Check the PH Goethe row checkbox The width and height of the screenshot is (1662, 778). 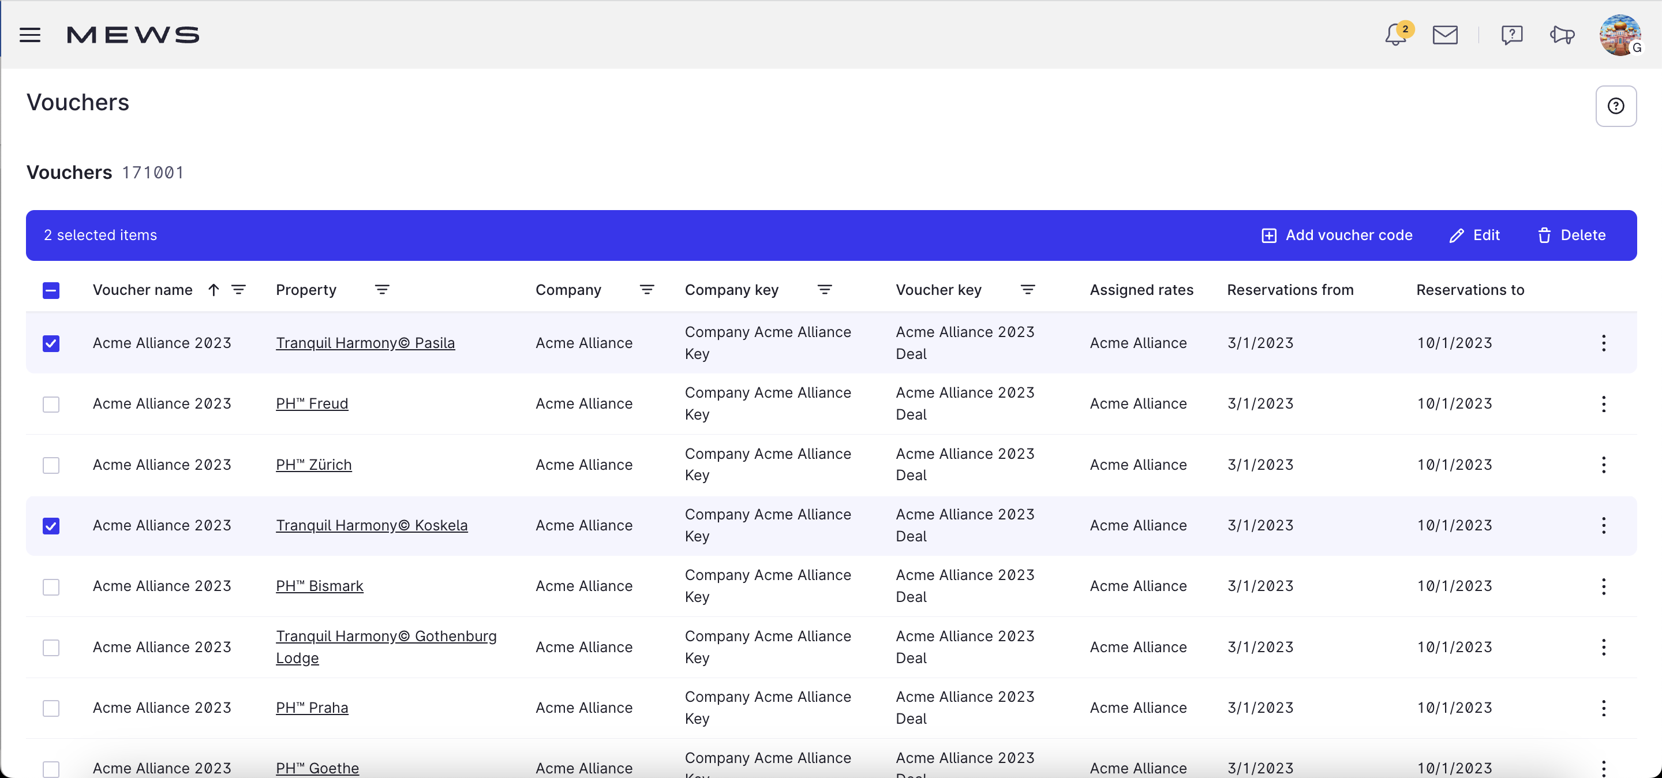point(51,769)
